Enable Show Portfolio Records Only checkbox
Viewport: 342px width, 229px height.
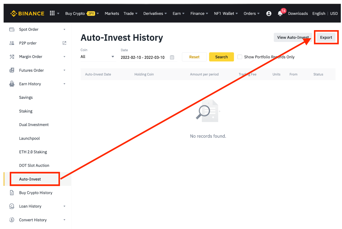[x=240, y=57]
